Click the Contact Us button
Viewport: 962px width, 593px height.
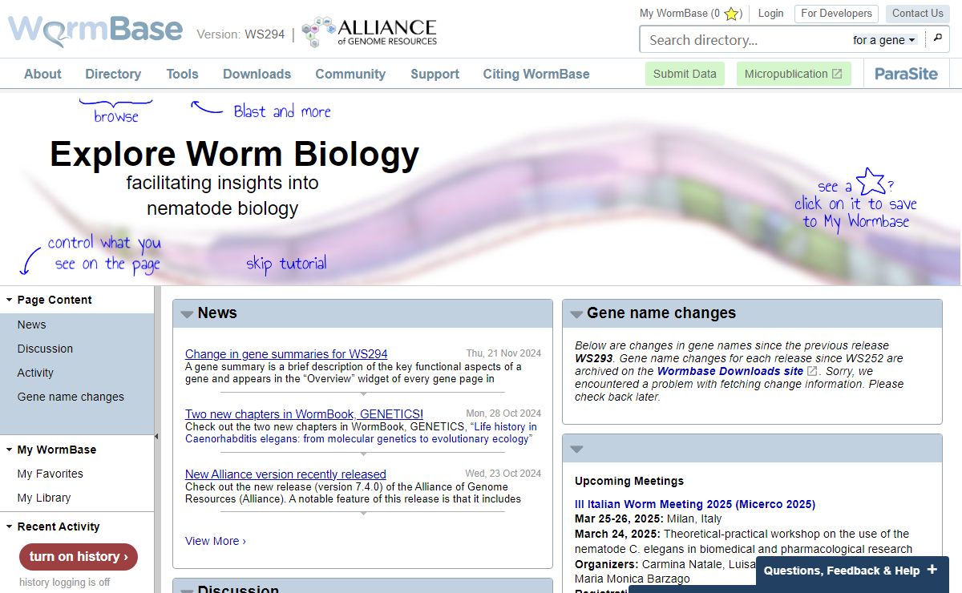tap(917, 13)
